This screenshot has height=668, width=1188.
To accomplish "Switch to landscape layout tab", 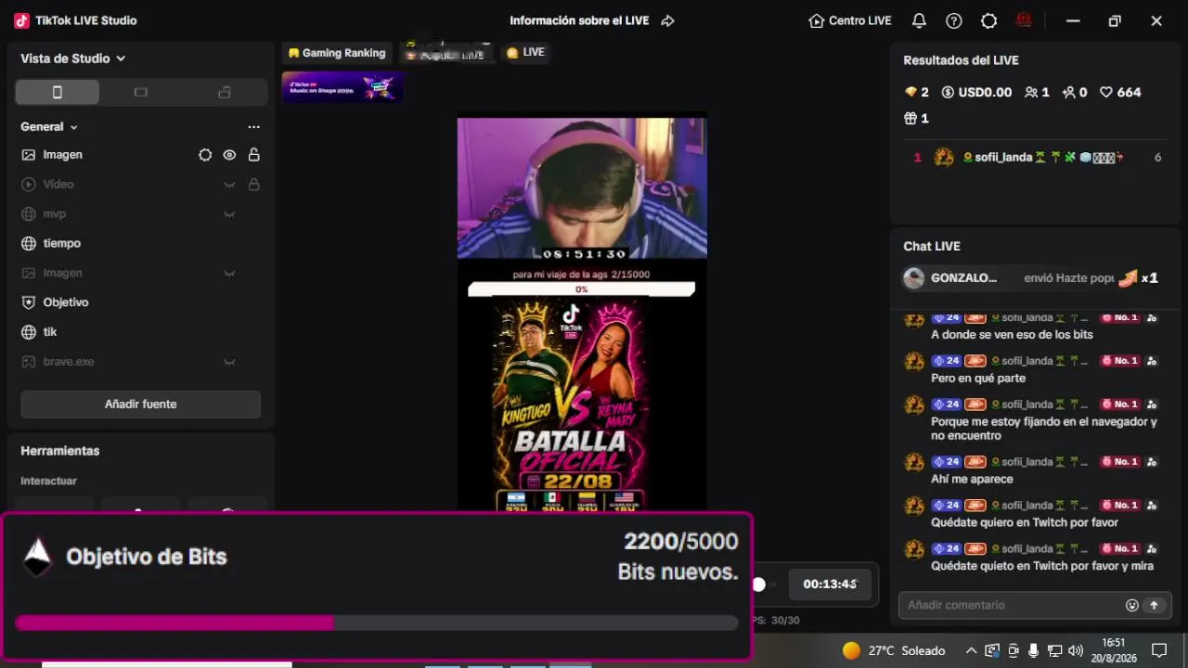I will point(140,92).
